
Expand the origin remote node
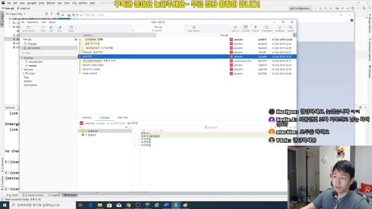(x=23, y=74)
